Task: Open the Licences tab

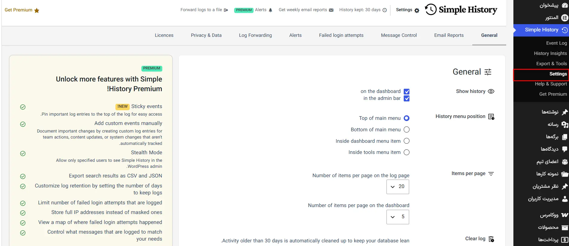Action: point(164,35)
